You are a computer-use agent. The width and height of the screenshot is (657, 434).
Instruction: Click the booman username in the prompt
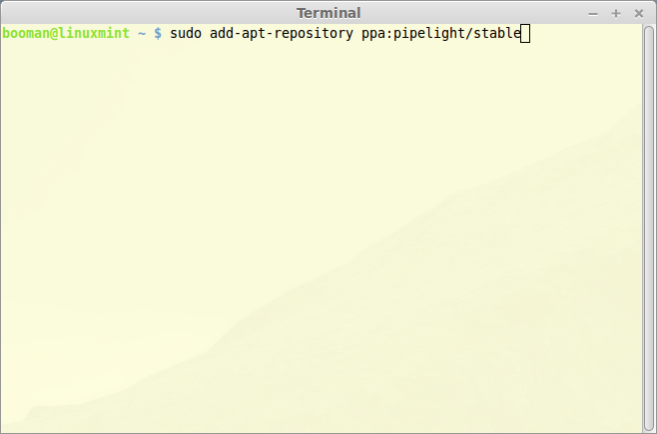pyautogui.click(x=26, y=33)
